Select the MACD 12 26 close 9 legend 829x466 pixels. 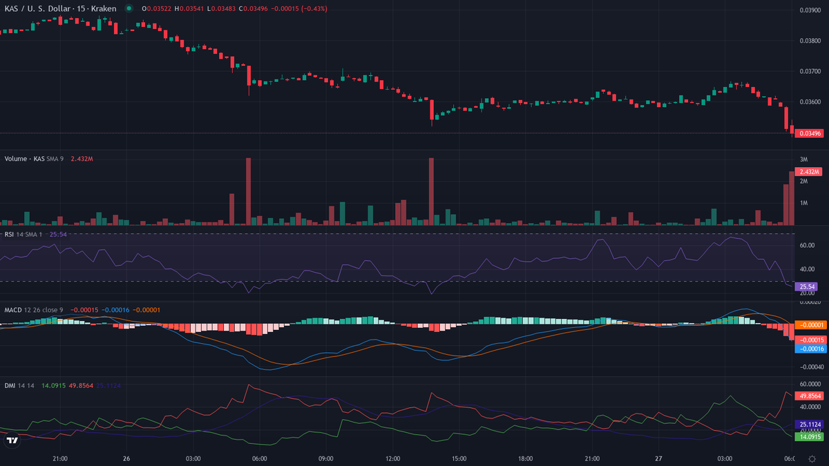(35, 310)
